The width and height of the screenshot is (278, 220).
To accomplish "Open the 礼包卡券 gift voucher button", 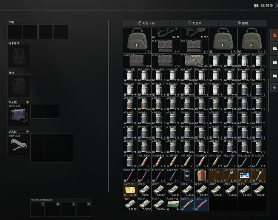I will click(146, 23).
